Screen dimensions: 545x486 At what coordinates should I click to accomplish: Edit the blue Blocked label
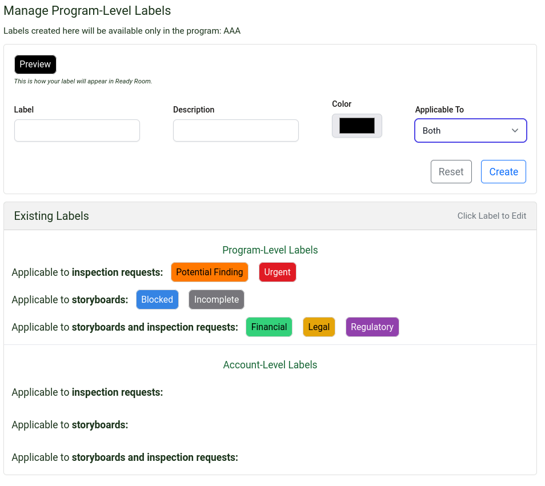(x=157, y=300)
